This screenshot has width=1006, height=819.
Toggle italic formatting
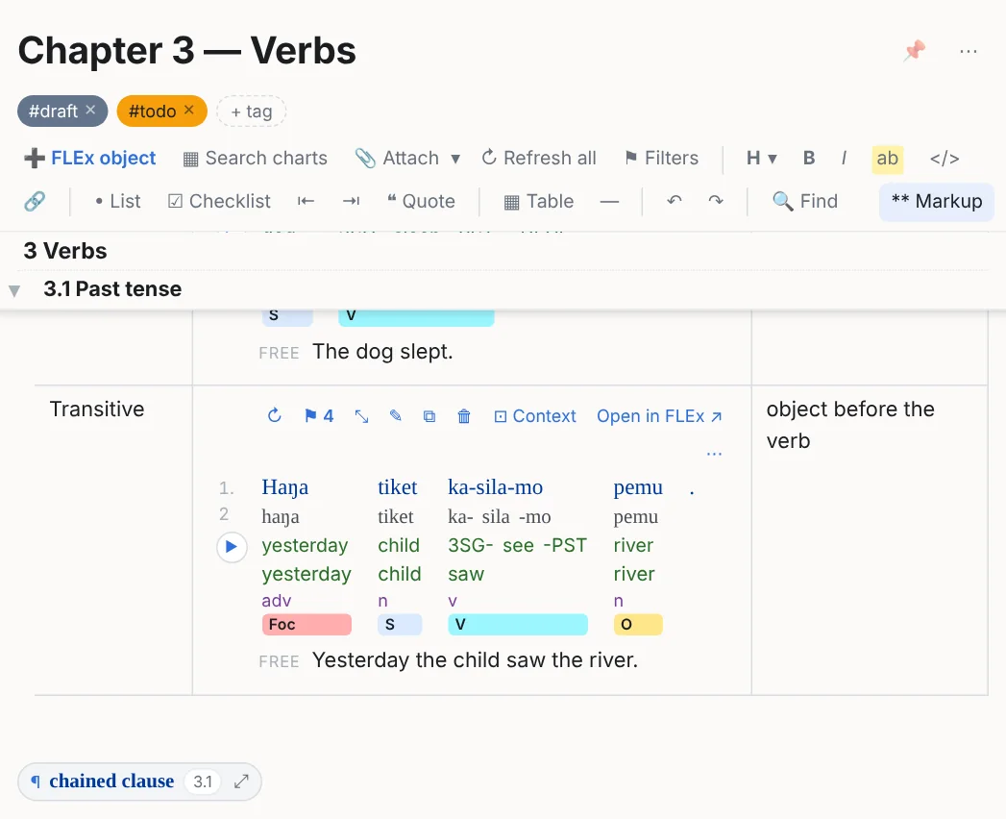tap(844, 158)
